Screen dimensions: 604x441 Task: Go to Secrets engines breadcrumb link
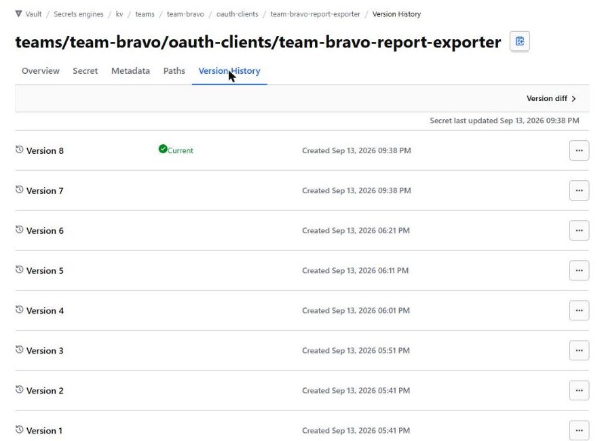pos(79,14)
